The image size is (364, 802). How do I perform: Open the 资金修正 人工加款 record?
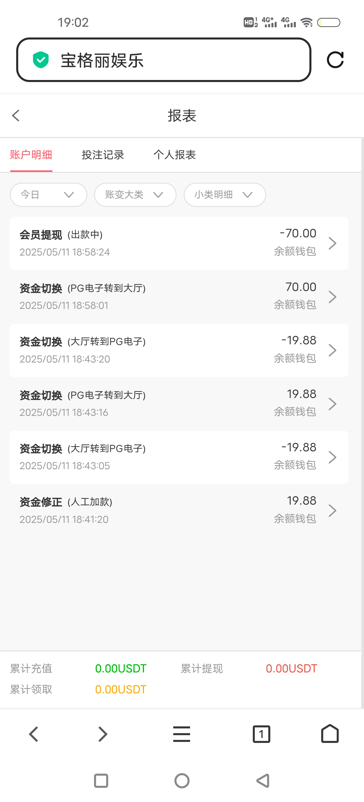179,510
